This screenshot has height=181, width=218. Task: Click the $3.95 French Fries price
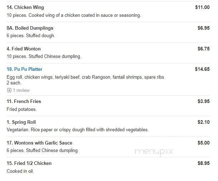[x=203, y=102]
